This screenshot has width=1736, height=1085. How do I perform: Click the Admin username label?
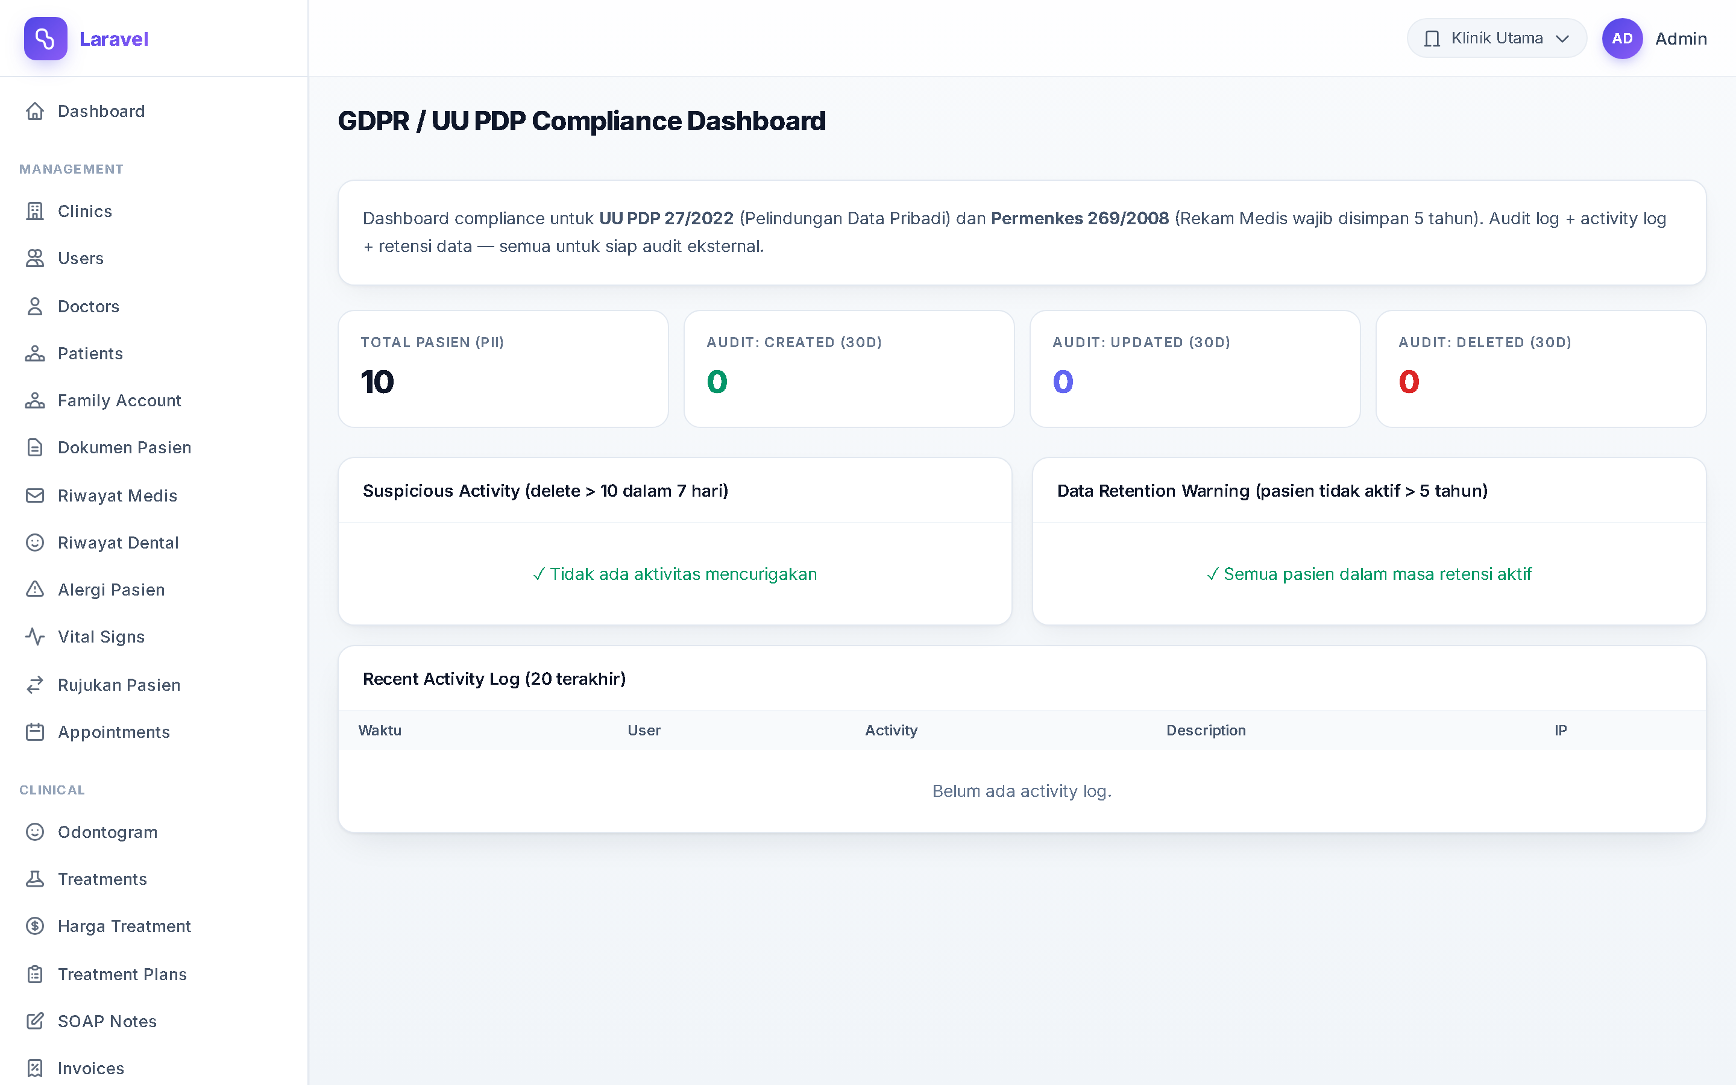1681,39
